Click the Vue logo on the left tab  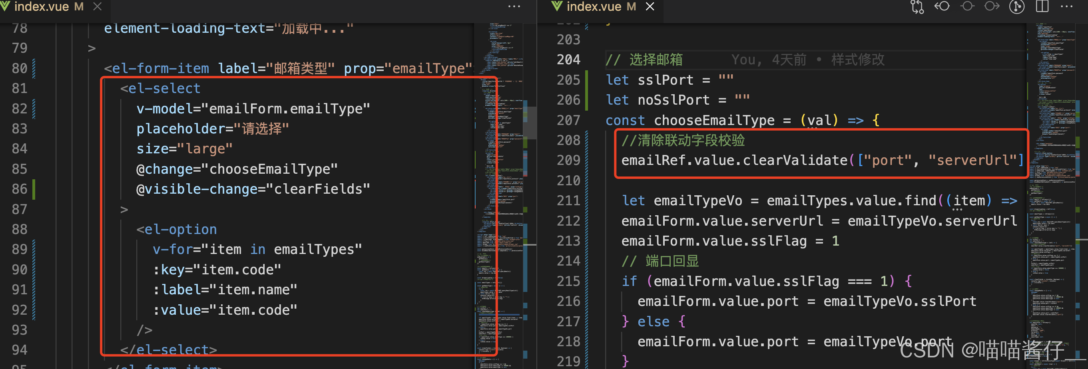(6, 6)
